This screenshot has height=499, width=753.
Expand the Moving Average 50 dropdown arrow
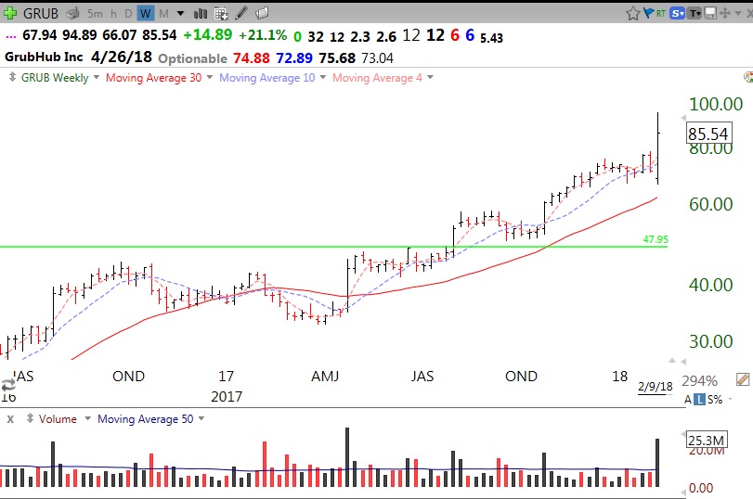pyautogui.click(x=201, y=418)
